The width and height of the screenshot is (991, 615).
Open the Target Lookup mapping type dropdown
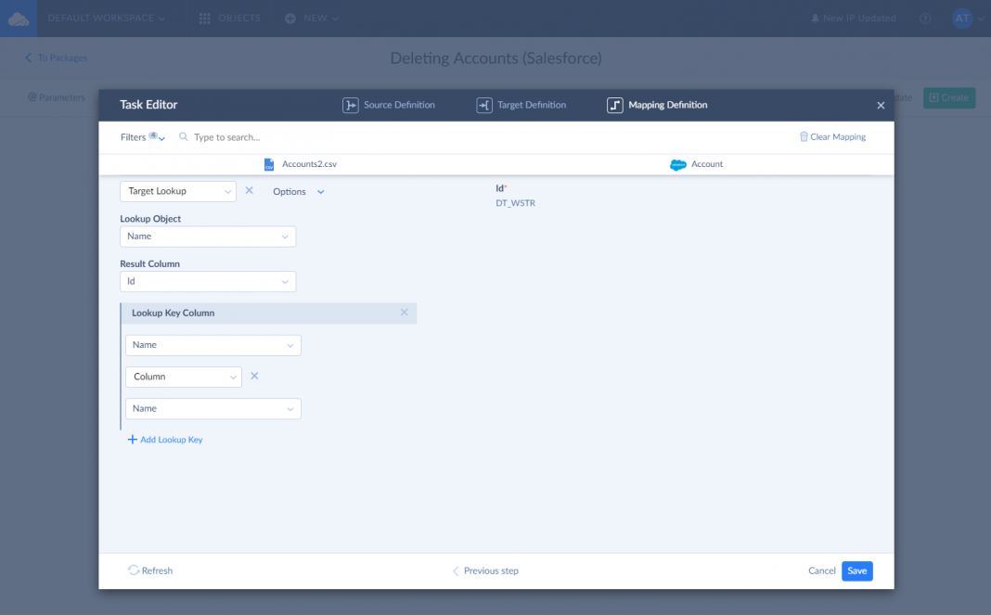178,191
